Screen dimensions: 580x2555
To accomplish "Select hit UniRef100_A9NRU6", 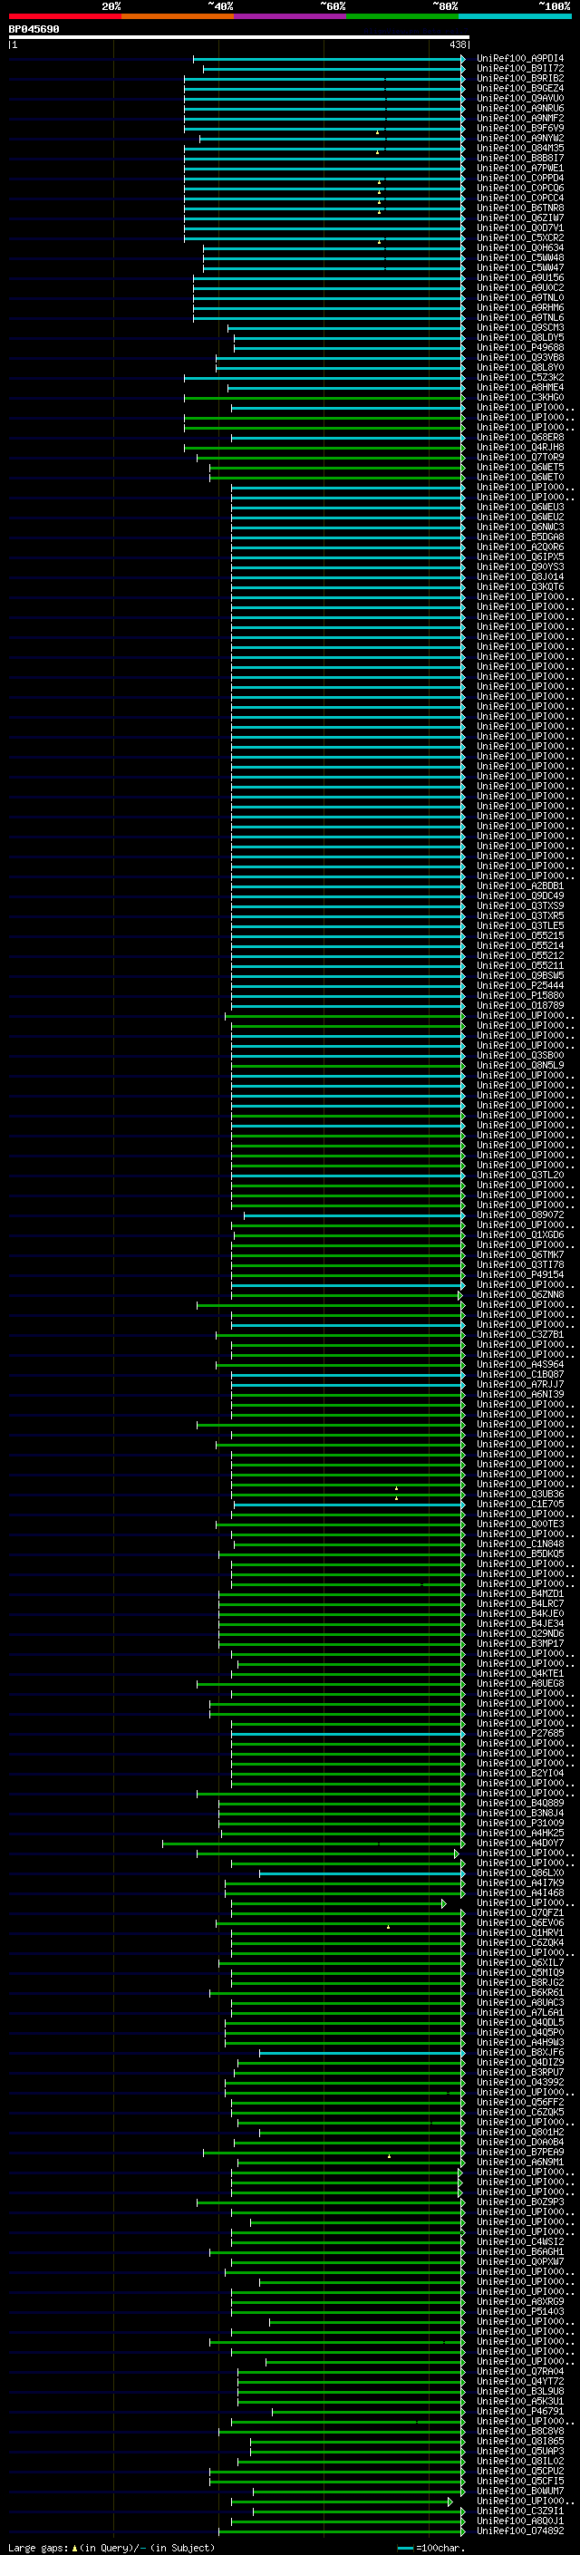I will [519, 108].
